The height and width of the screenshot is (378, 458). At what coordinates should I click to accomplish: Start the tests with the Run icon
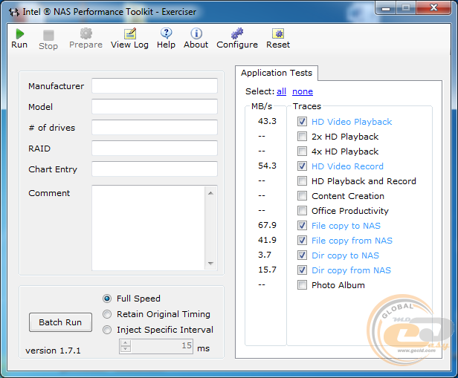click(20, 34)
